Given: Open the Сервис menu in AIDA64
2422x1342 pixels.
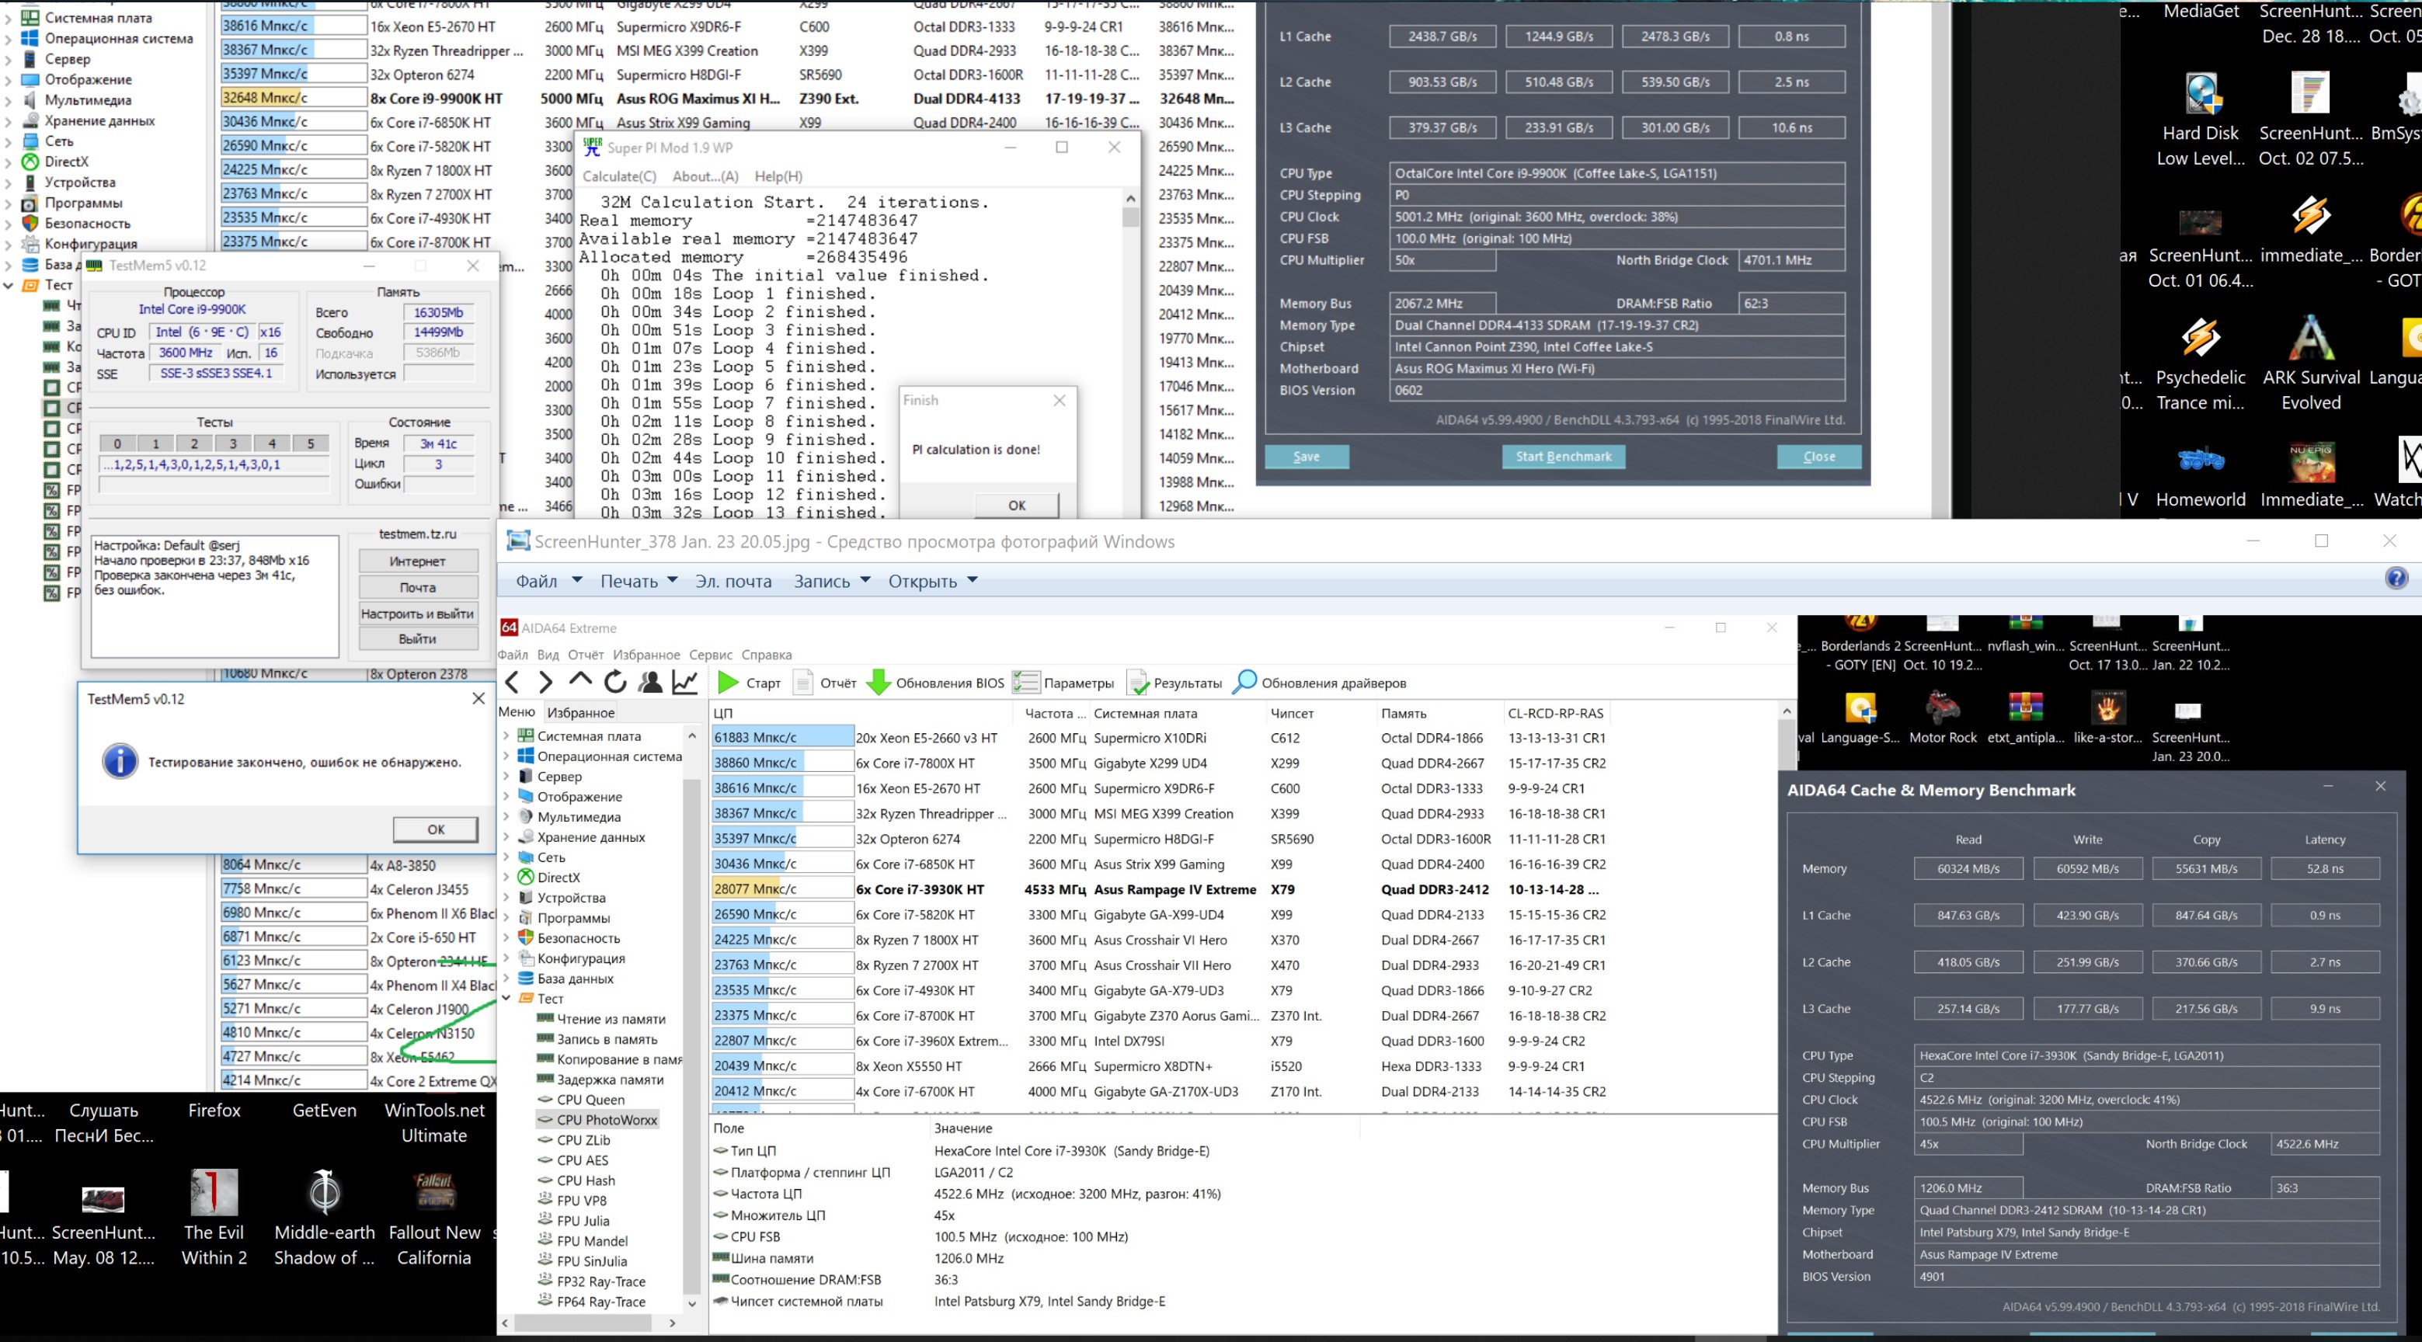Looking at the screenshot, I should pos(710,654).
